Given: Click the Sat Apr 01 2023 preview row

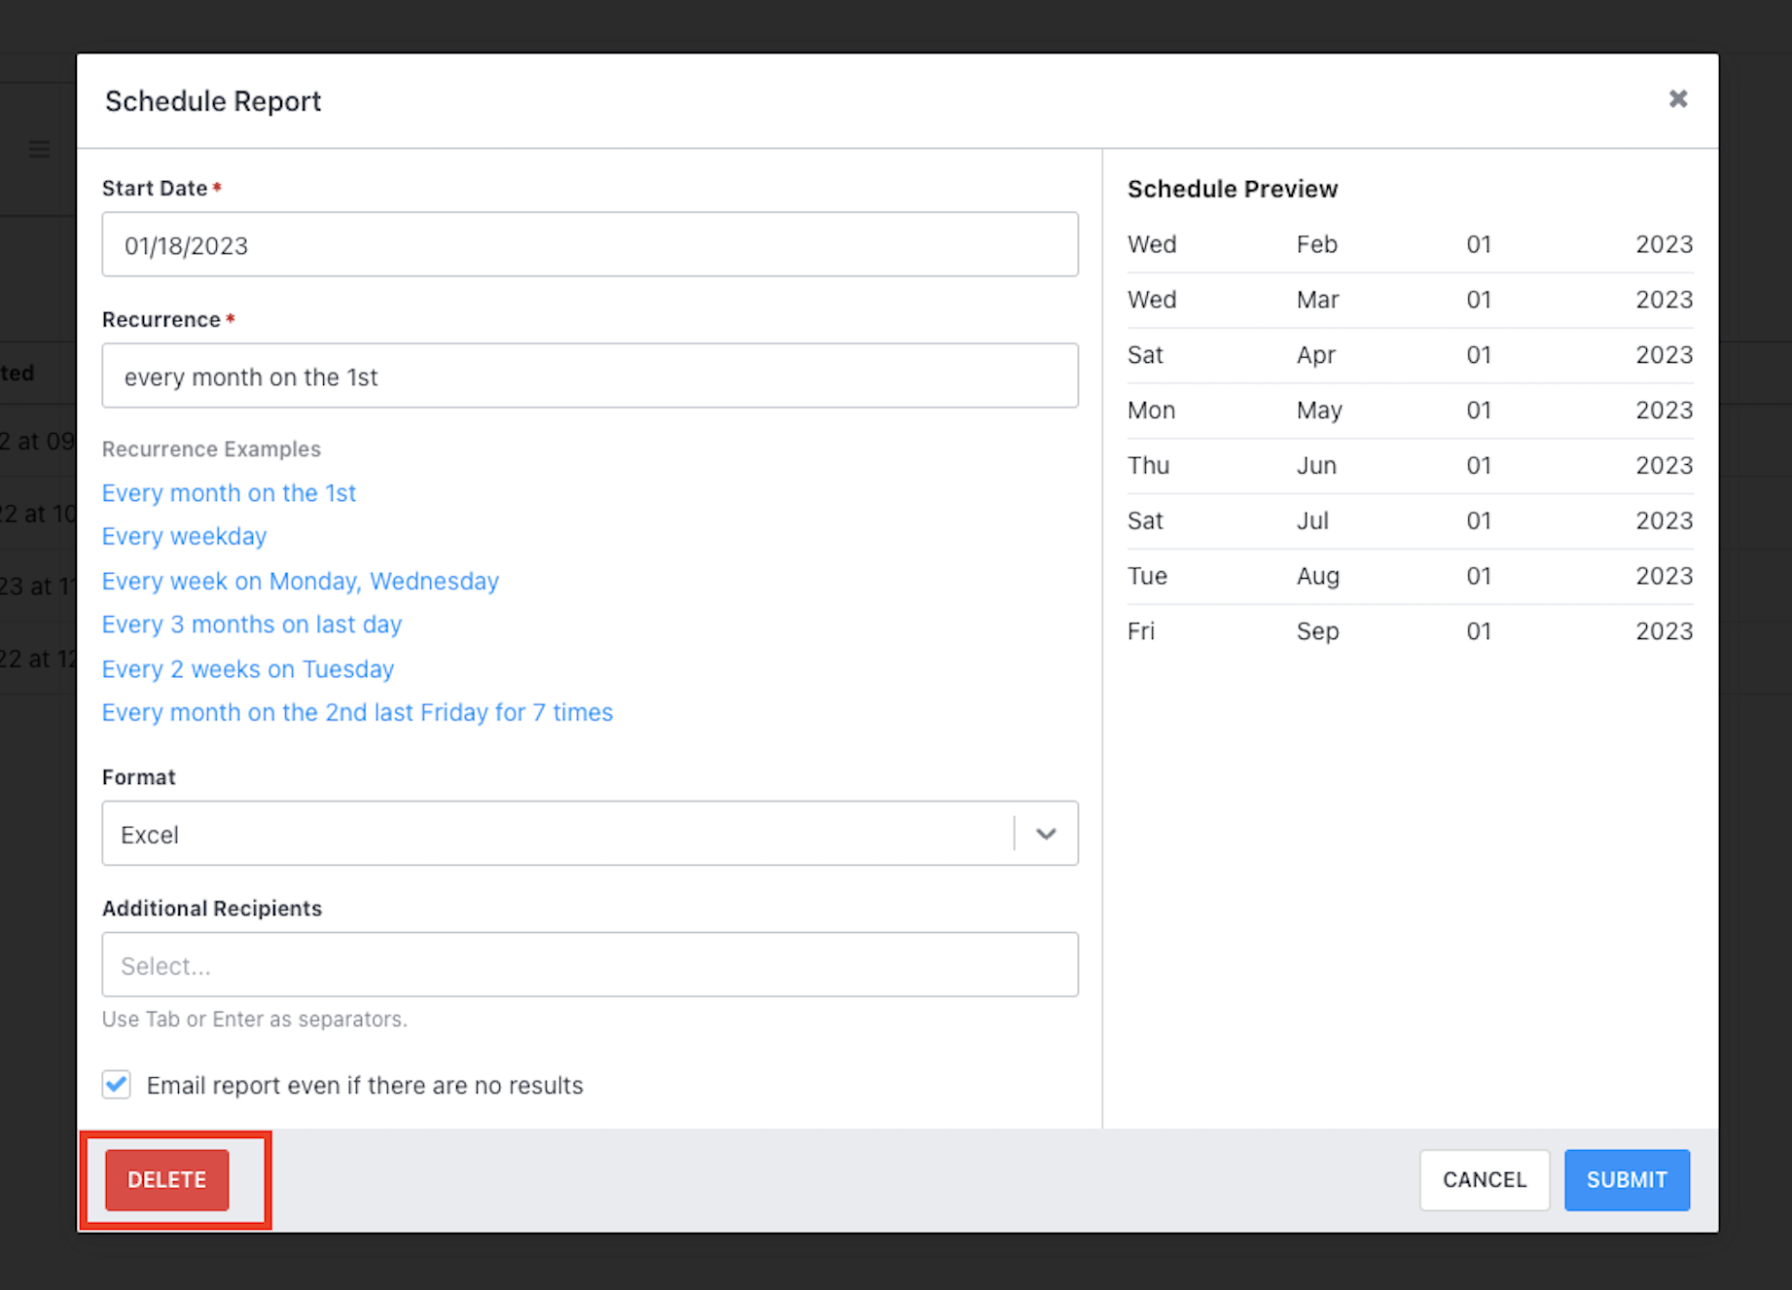Looking at the screenshot, I should click(1410, 355).
